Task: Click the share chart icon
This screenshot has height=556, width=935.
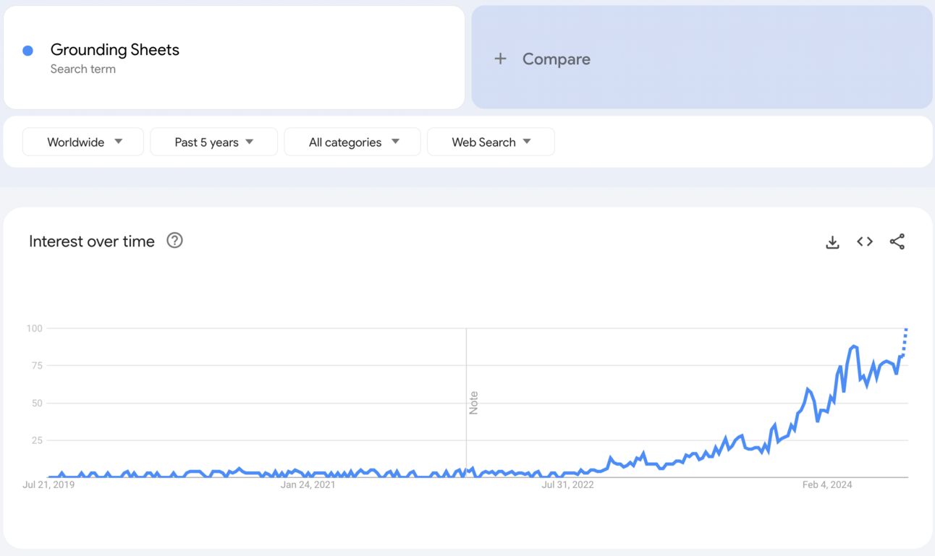Action: tap(897, 241)
